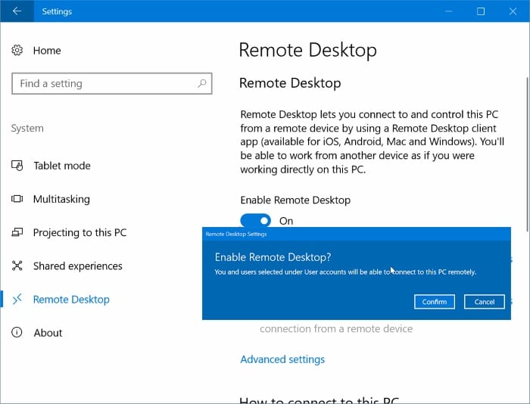This screenshot has width=530, height=404.
Task: Click 'connection from a remote device' text
Action: point(336,328)
